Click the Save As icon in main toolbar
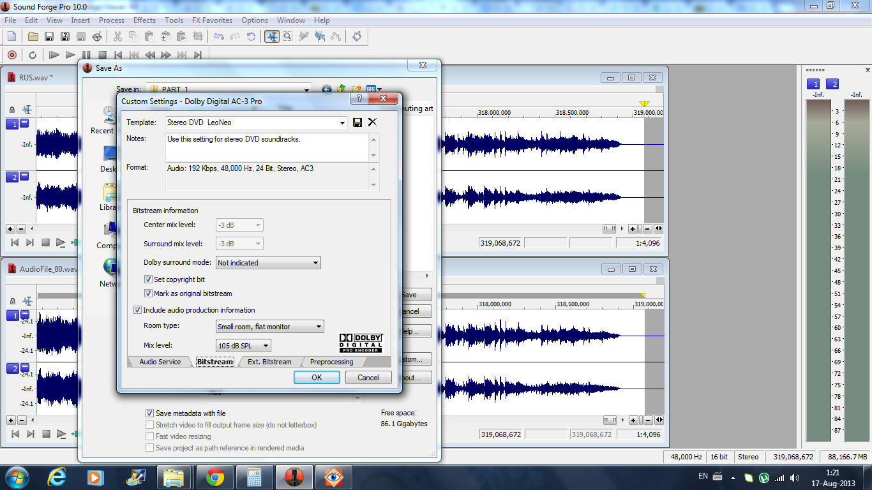Image resolution: width=872 pixels, height=490 pixels. [65, 36]
